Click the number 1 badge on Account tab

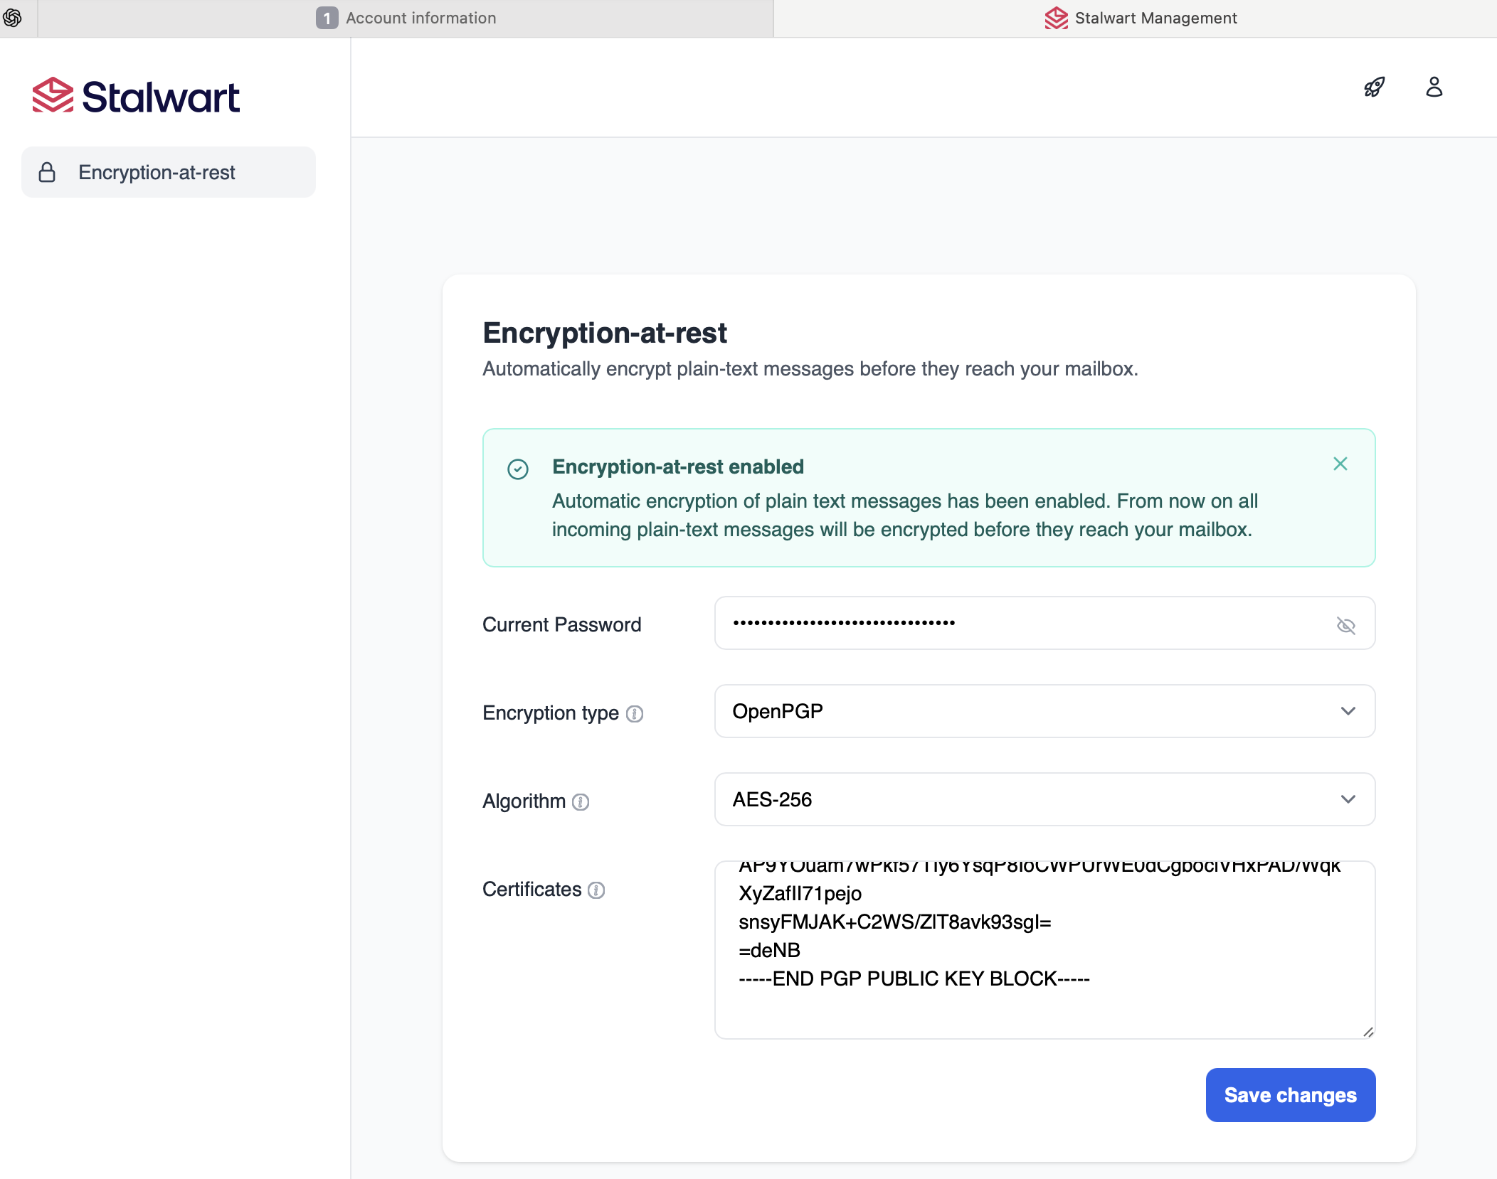click(327, 18)
